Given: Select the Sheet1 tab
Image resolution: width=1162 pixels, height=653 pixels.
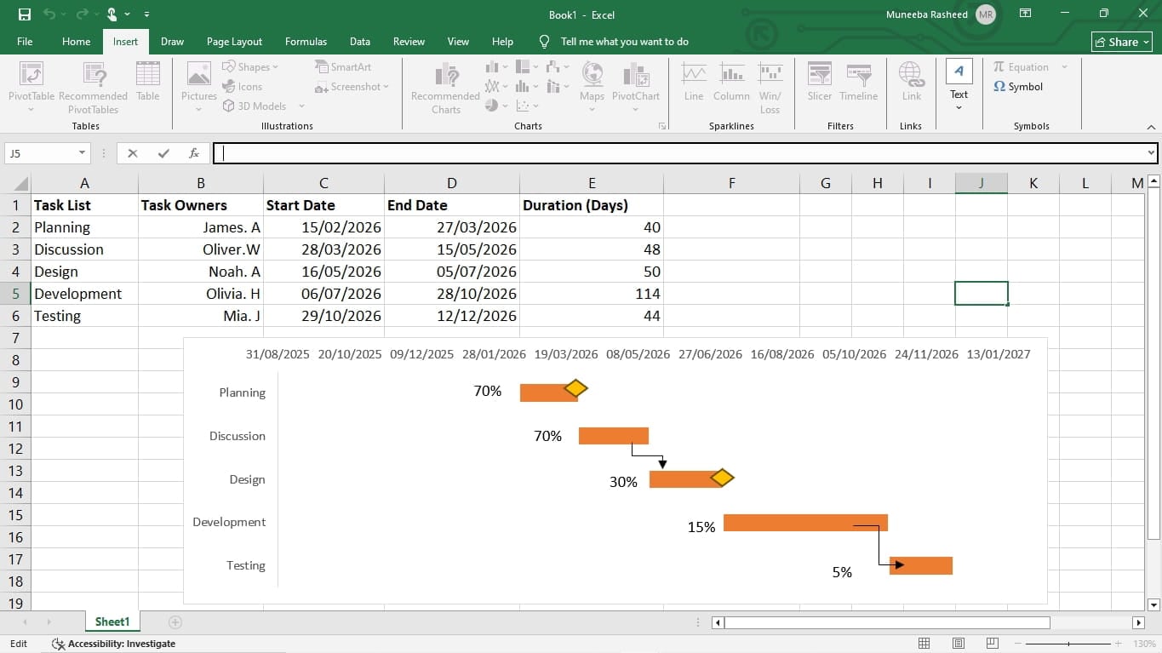Looking at the screenshot, I should [x=112, y=622].
